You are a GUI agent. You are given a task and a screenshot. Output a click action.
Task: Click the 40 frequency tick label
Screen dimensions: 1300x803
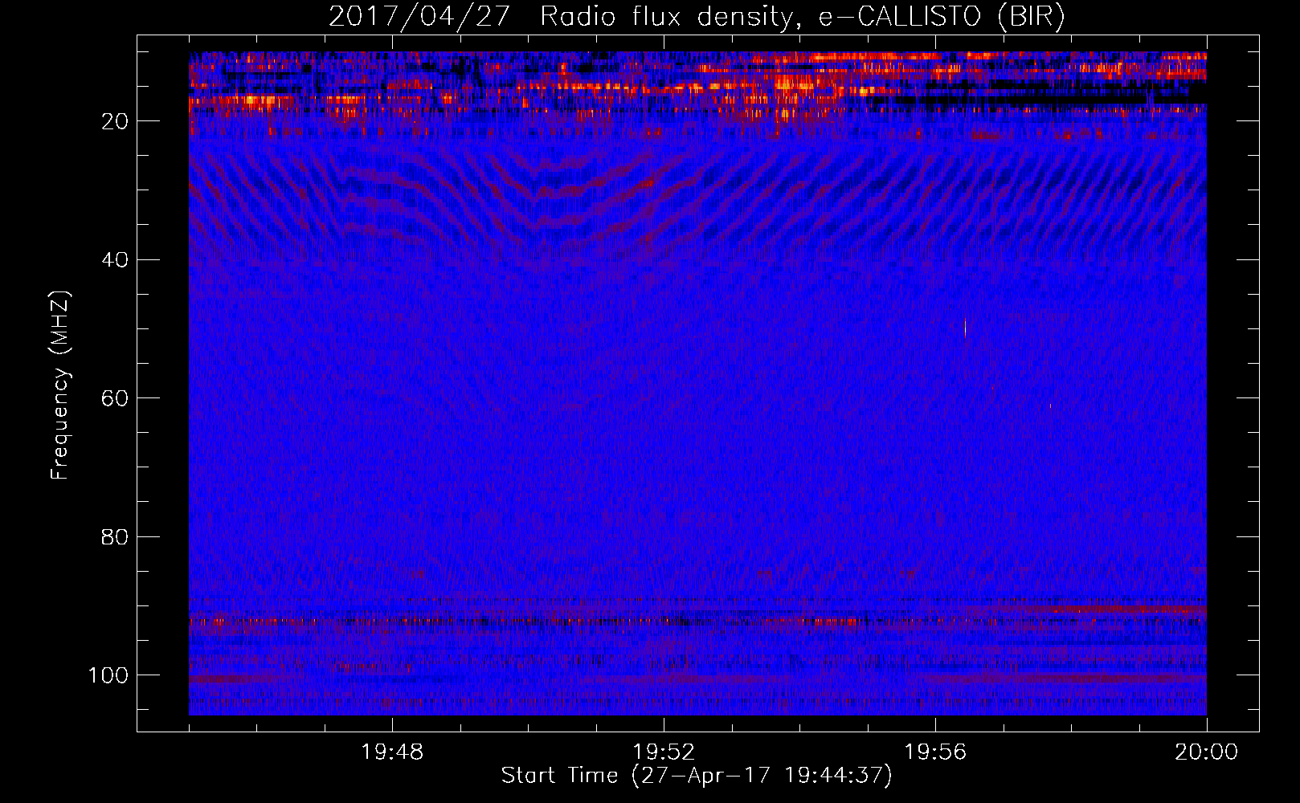click(x=115, y=260)
